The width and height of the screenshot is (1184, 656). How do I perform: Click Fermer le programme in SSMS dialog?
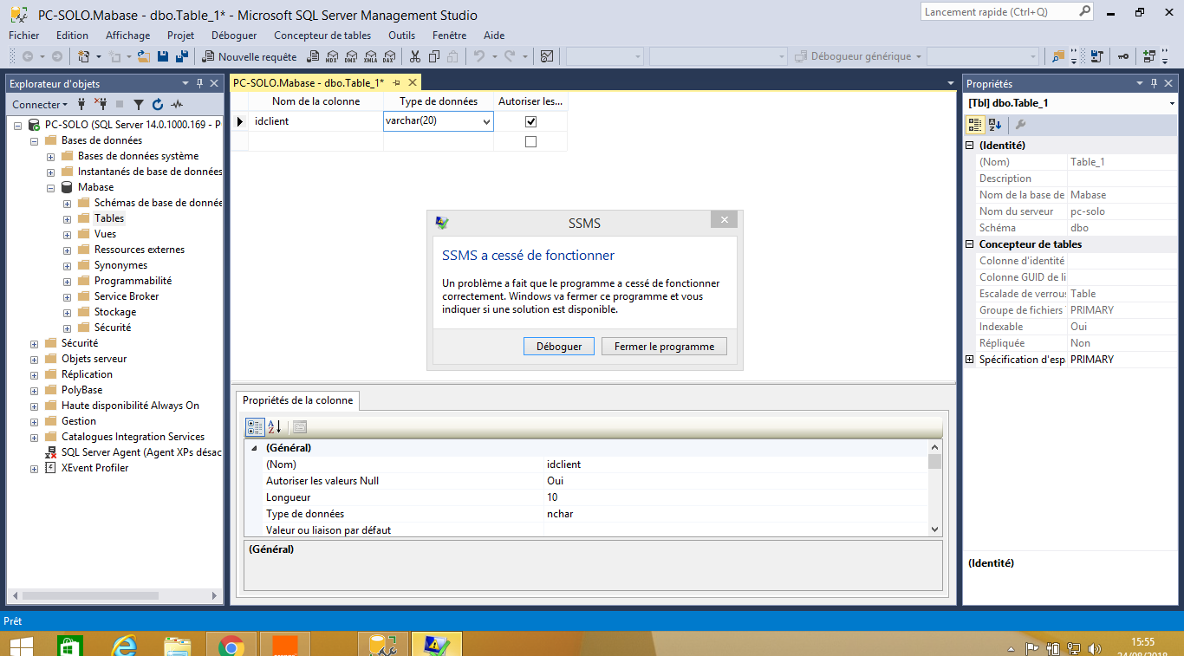point(662,346)
